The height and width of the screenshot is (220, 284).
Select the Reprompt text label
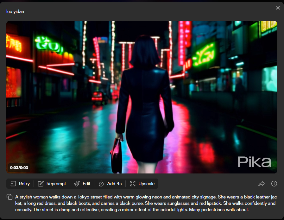pos(56,184)
